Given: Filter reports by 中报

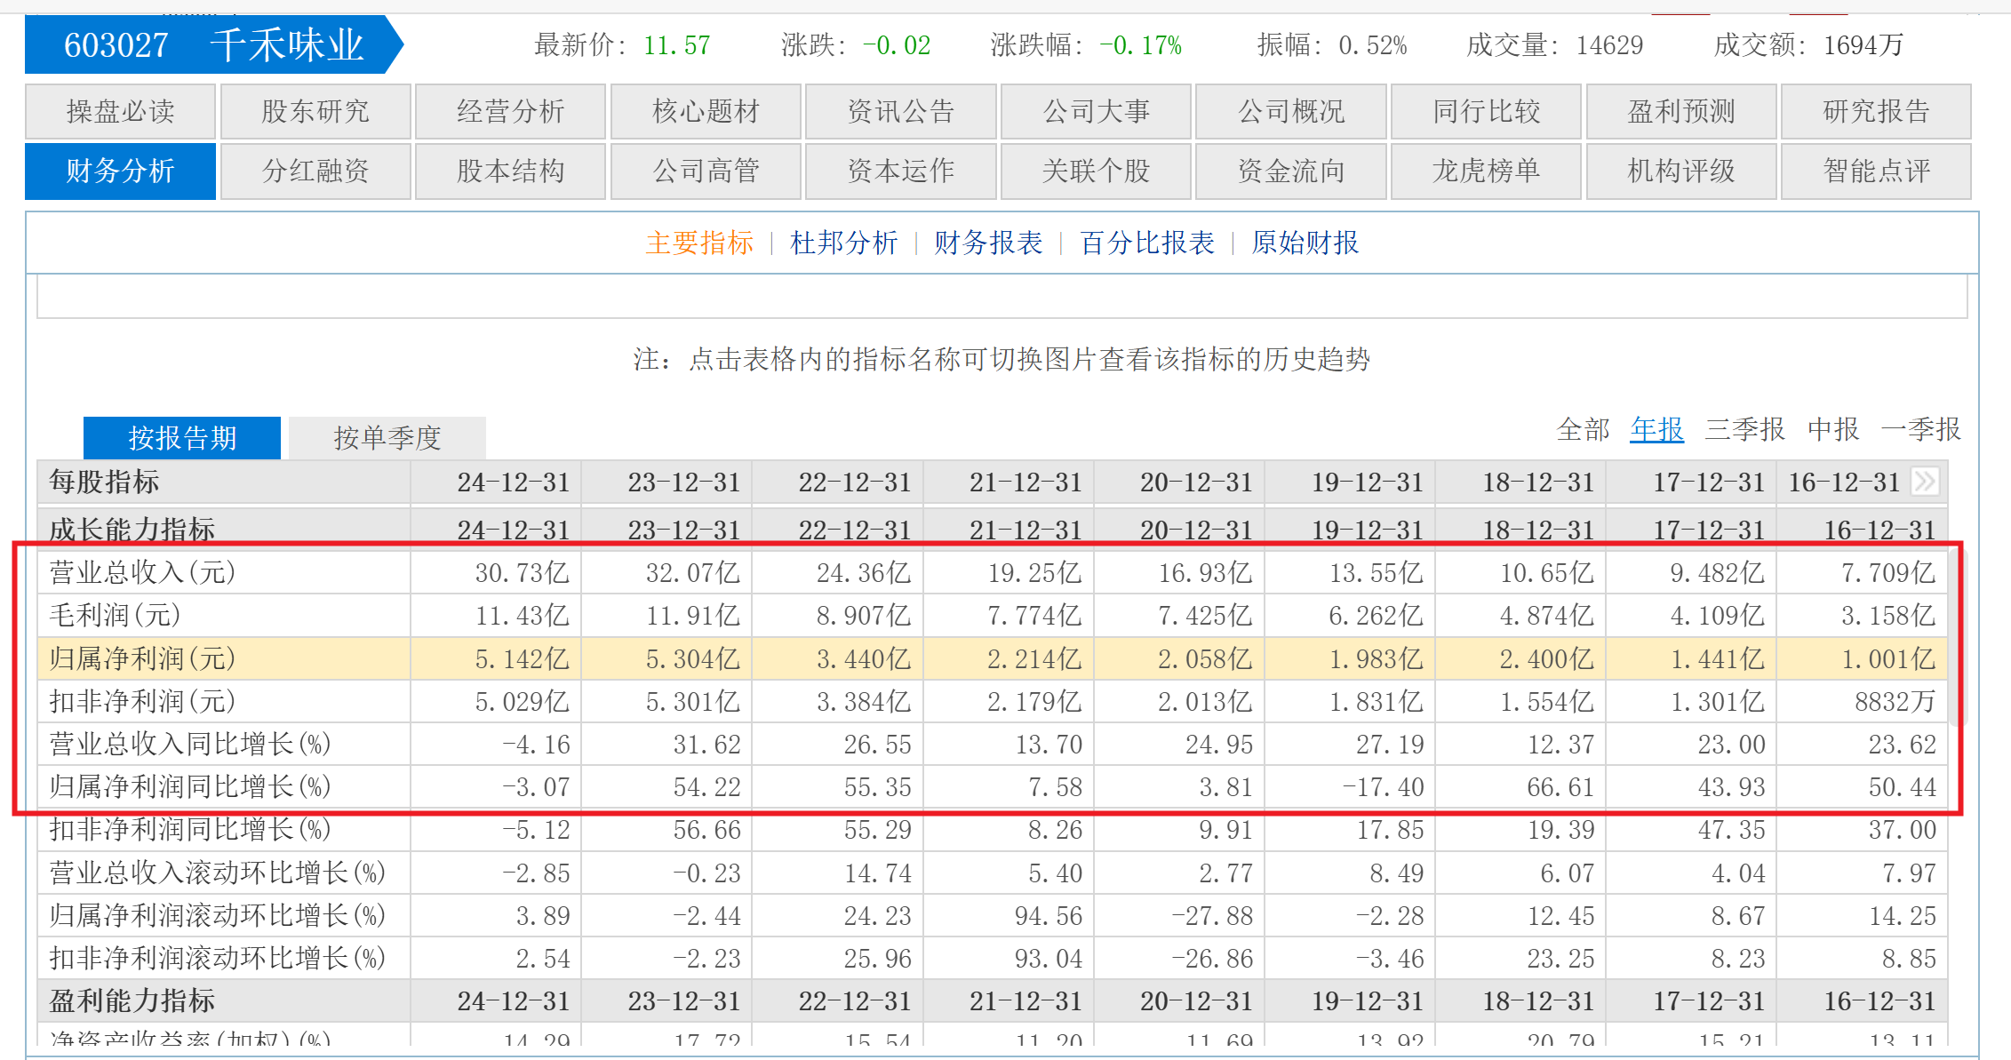Looking at the screenshot, I should coord(1833,430).
